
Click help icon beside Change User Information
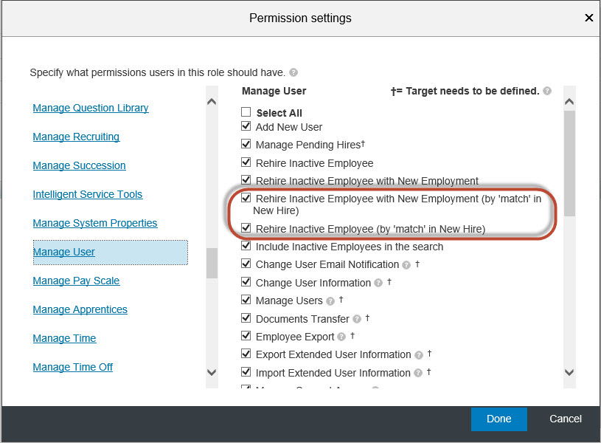[378, 283]
